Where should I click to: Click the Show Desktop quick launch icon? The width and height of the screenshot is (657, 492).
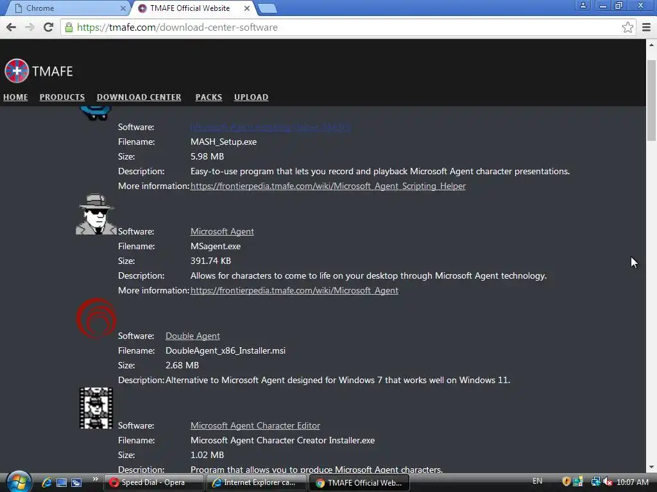pos(62,482)
